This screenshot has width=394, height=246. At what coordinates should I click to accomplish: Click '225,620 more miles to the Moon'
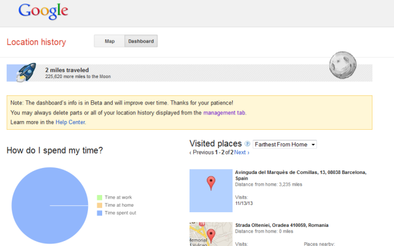coord(78,76)
